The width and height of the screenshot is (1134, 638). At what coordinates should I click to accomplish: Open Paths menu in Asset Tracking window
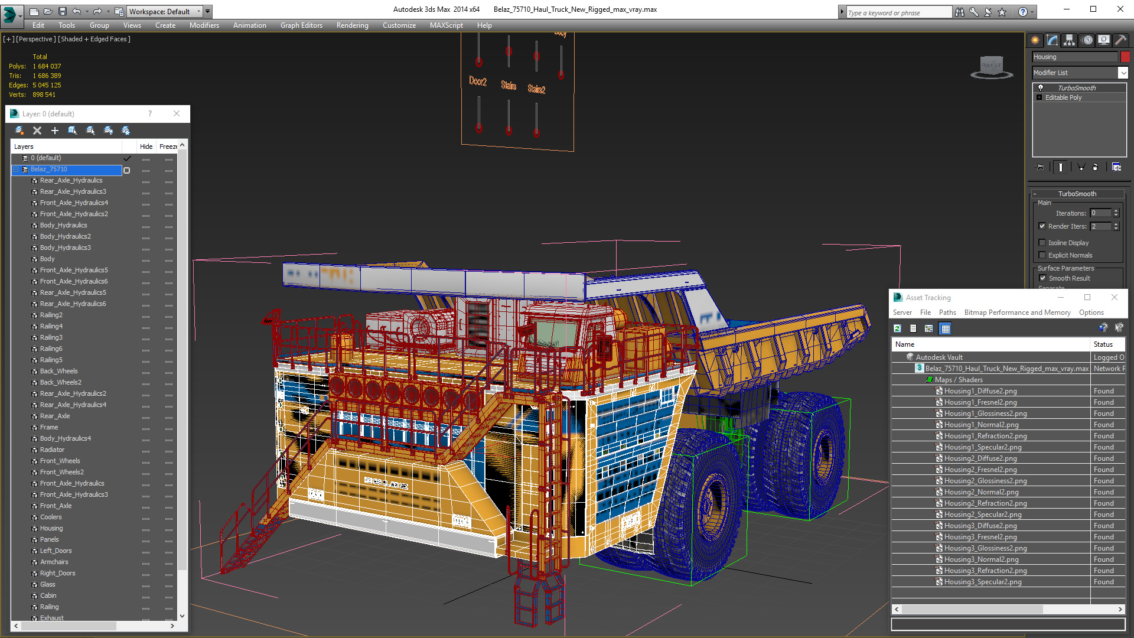[947, 313]
